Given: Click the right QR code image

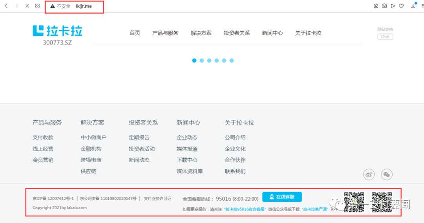Looking at the screenshot, I should click(382, 202).
